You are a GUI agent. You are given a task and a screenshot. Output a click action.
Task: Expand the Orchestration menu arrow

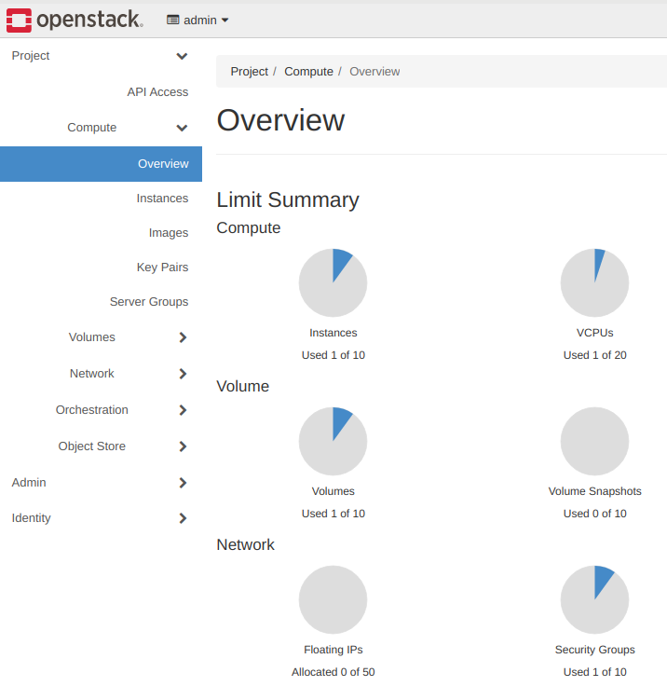[183, 410]
